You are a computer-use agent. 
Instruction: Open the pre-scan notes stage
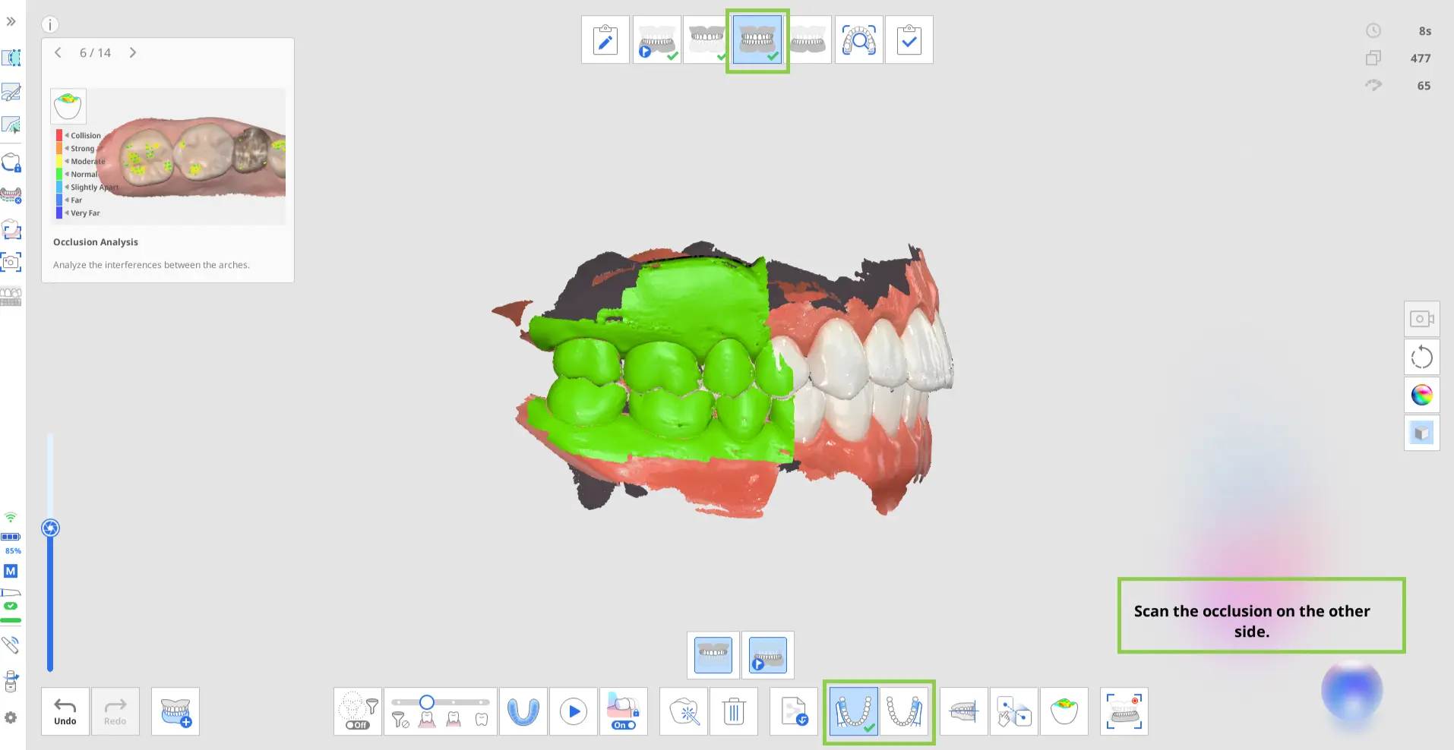(605, 40)
